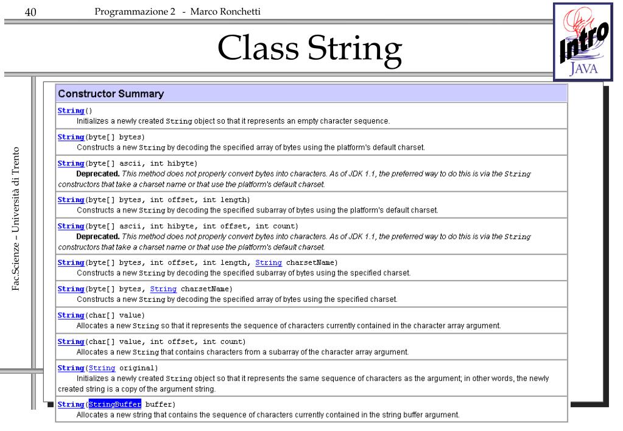Open String link for bytes, int offset, int length)
Image resolution: width=623 pixels, height=431 pixels.
(x=71, y=200)
